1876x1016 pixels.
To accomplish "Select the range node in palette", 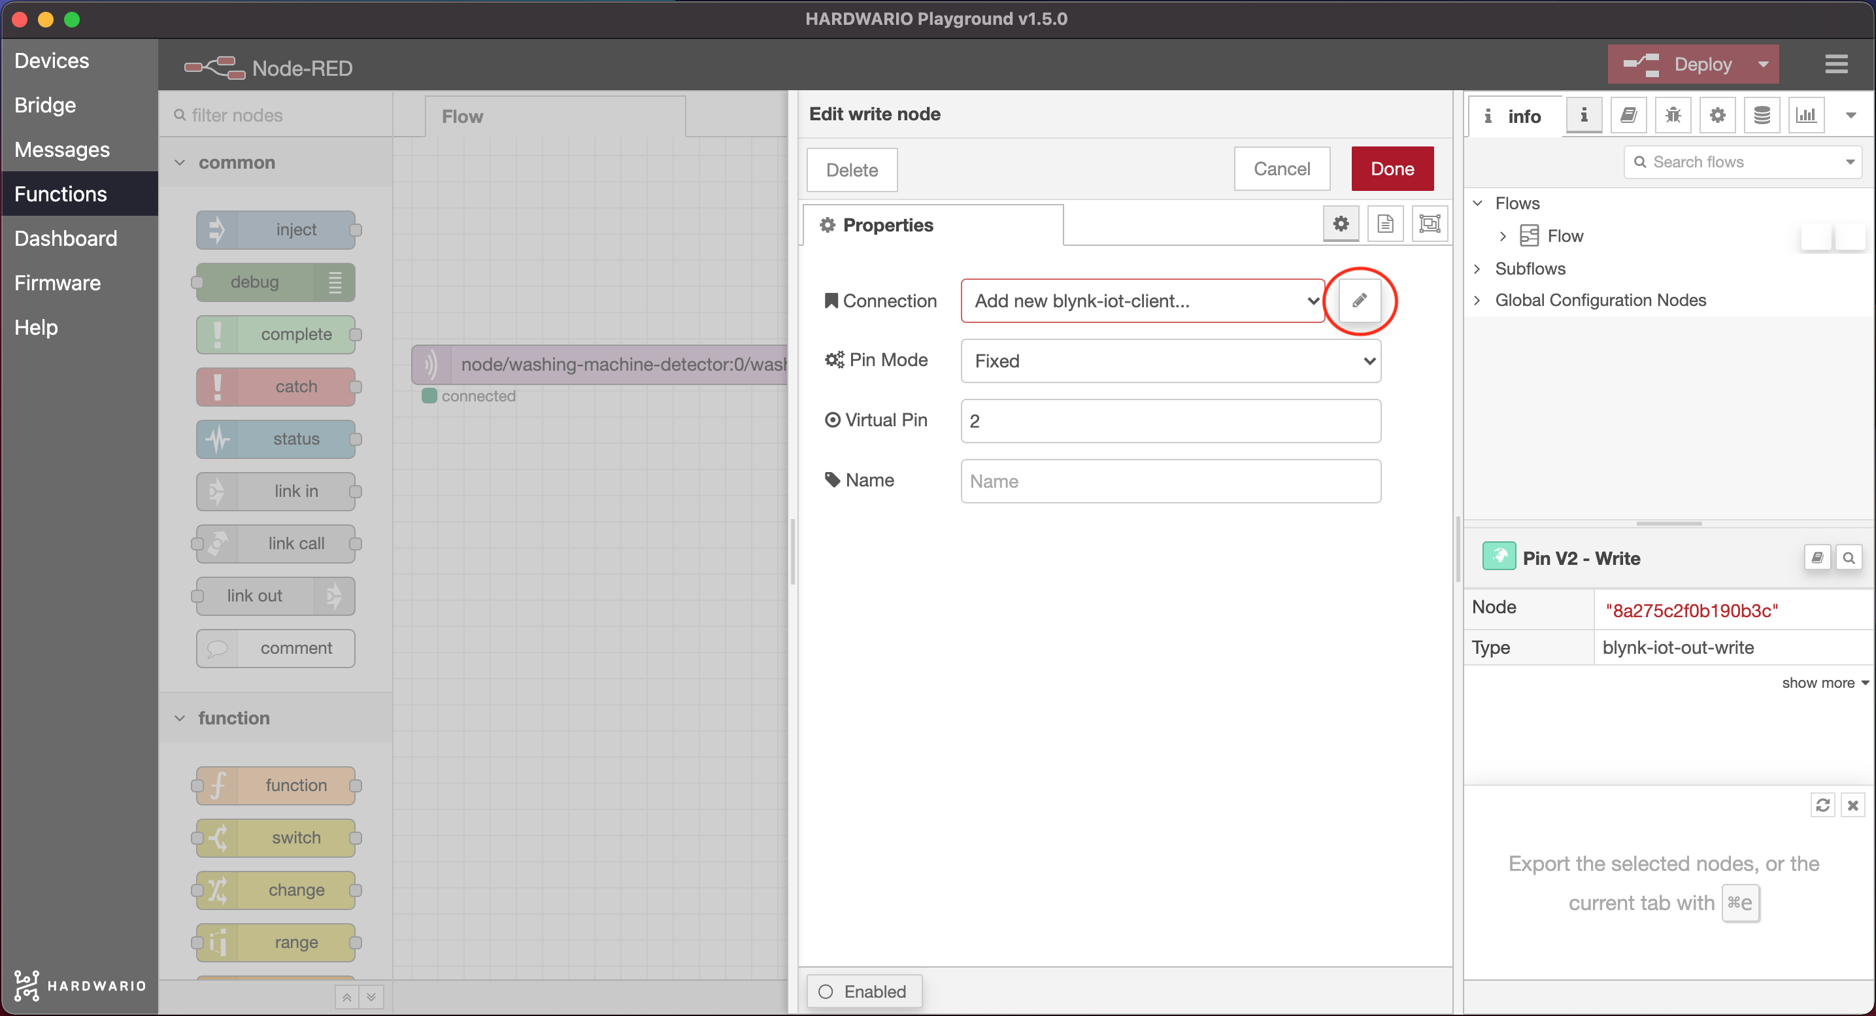I will 276,942.
